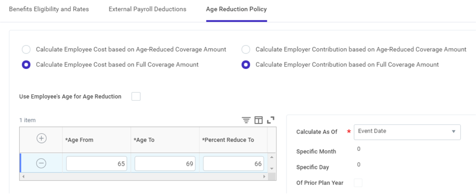Select Employee Cost based on Full Coverage
476x194 pixels.
(x=26, y=65)
